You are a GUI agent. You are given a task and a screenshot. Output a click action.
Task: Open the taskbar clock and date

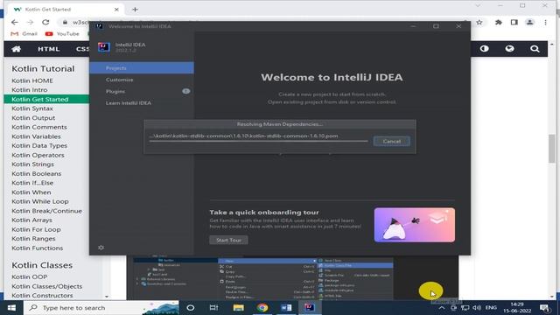tap(517, 307)
